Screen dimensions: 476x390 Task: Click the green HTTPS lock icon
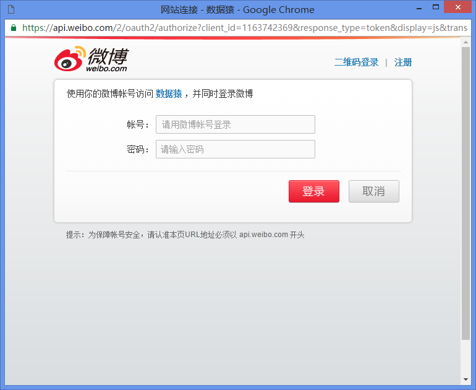point(14,28)
